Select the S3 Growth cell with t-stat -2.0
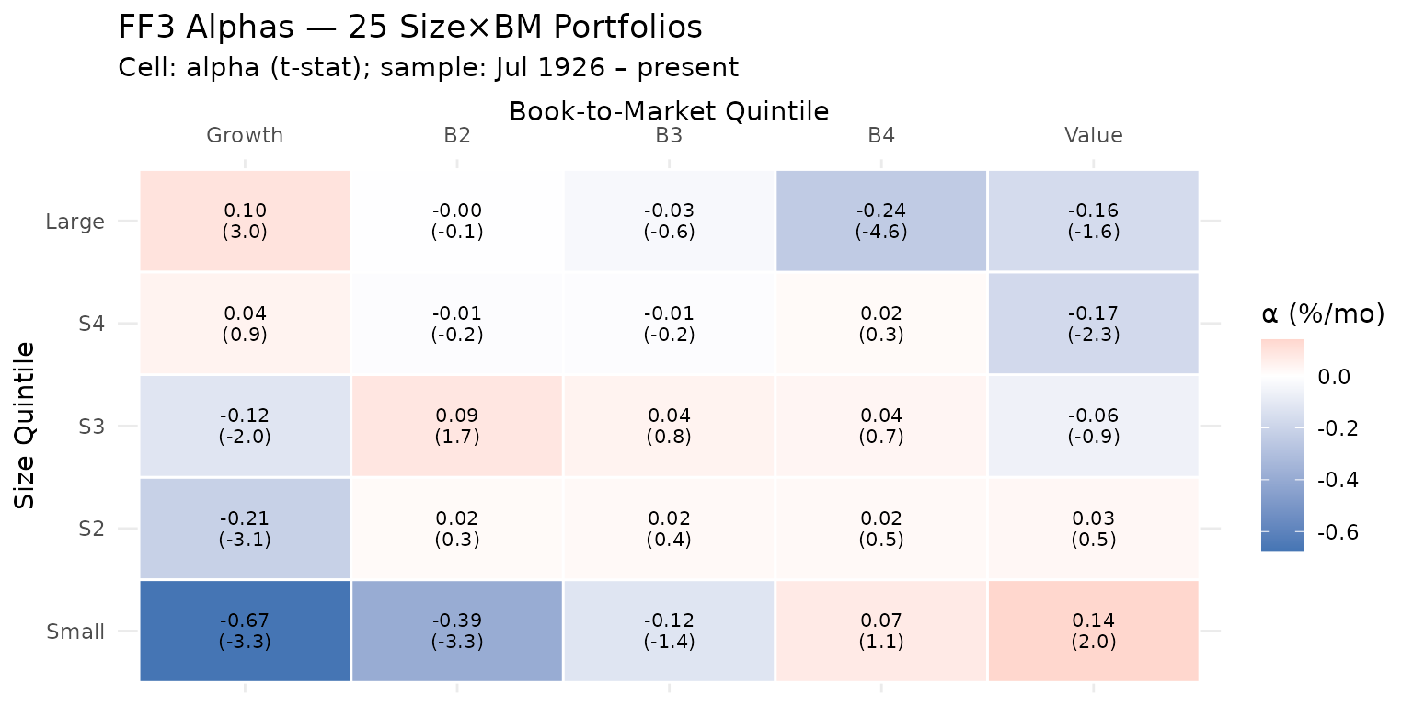Screen dimensions: 1413x706 [245, 426]
